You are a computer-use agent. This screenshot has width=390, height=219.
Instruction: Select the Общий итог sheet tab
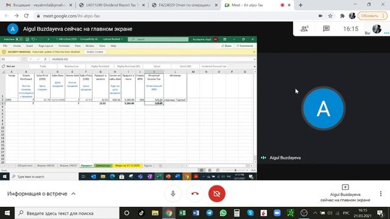pos(25,165)
